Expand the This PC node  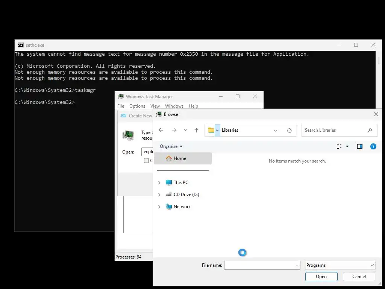159,183
